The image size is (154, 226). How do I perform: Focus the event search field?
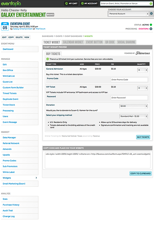(x=125, y=4)
